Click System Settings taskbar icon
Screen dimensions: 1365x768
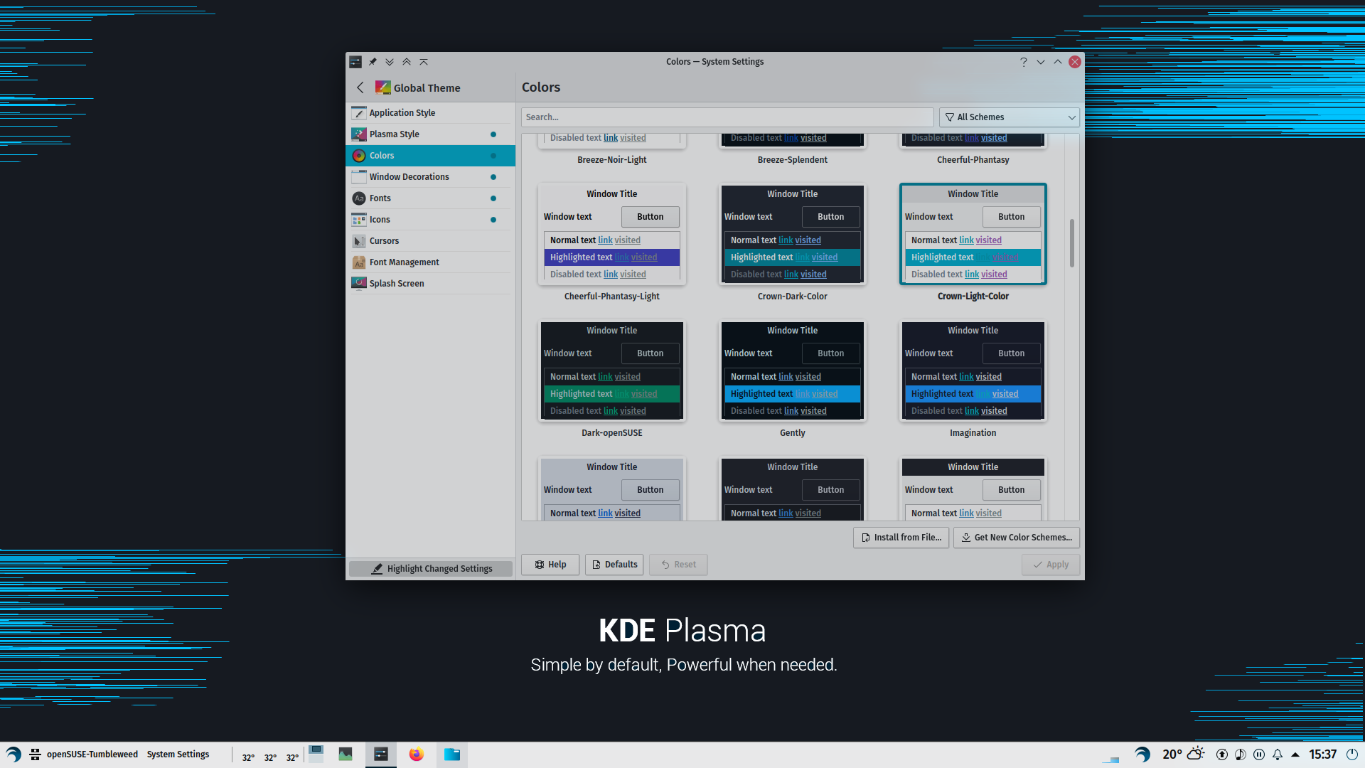tap(381, 754)
